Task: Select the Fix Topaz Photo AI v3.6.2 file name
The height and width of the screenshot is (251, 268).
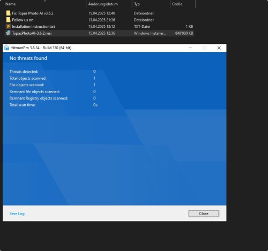Action: [x=33, y=13]
